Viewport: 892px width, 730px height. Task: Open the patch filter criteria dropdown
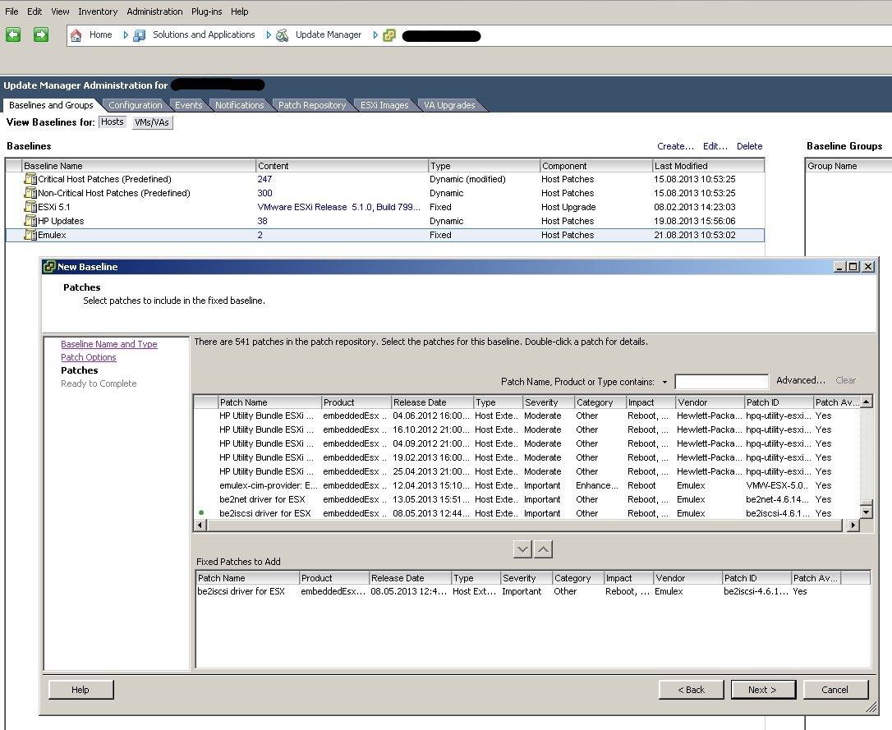click(x=666, y=381)
